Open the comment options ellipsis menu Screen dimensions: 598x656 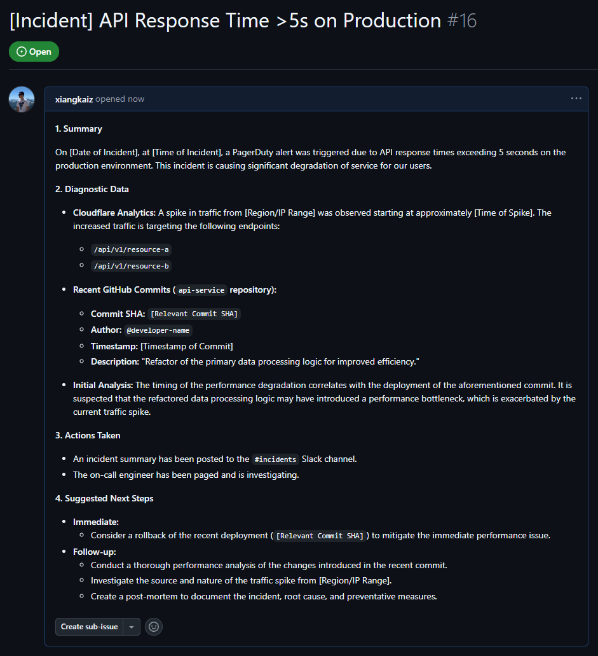(576, 99)
